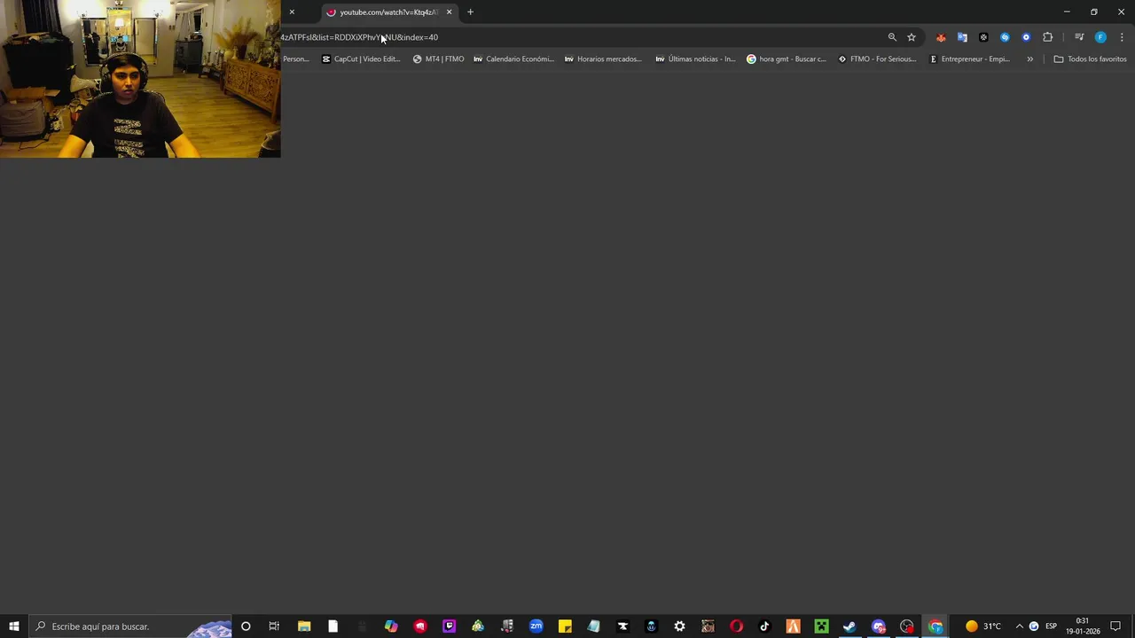The image size is (1135, 638).
Task: Open the yellow Sticky Notes taskbar icon
Action: (x=565, y=626)
